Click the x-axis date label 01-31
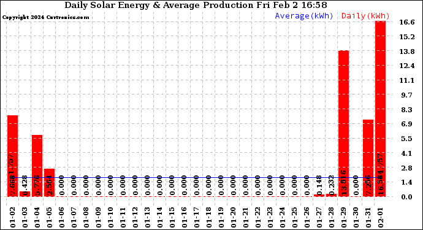The width and height of the screenshot is (423, 230). pyautogui.click(x=368, y=218)
